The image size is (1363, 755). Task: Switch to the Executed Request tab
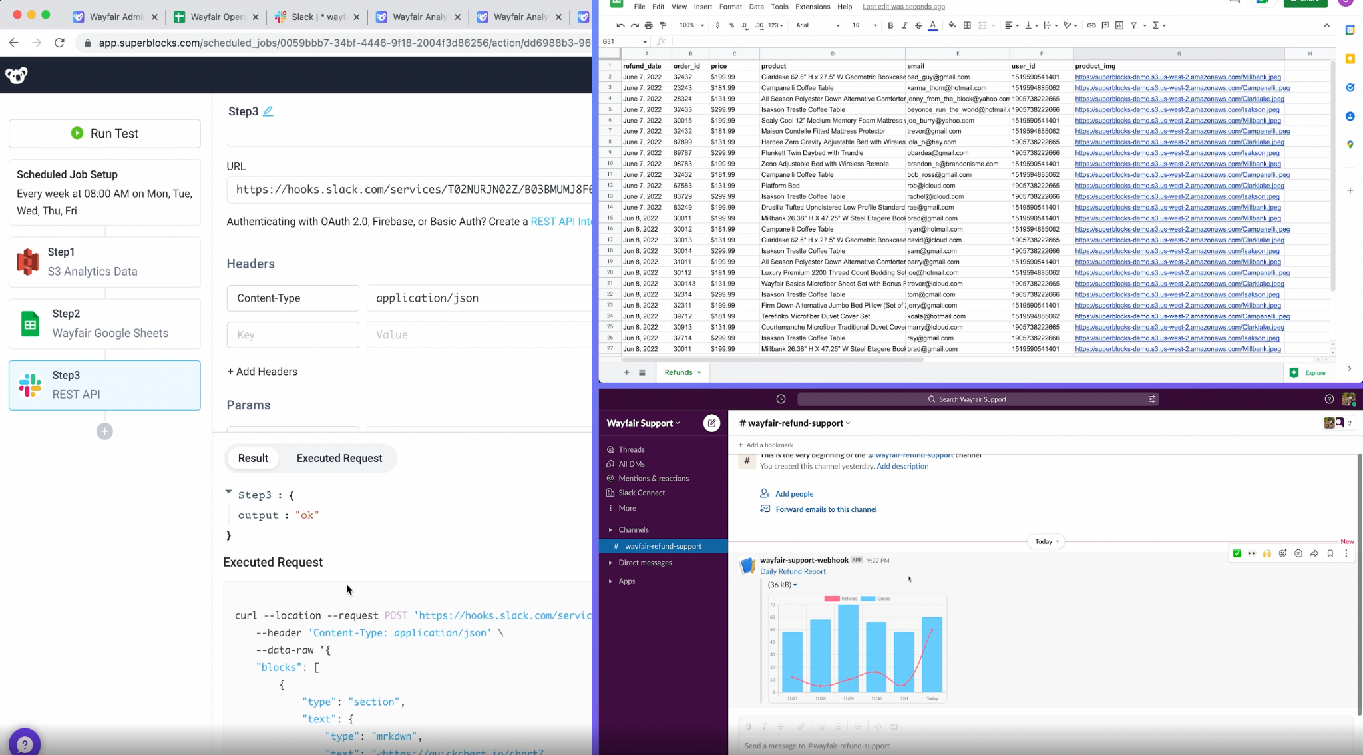pos(339,458)
